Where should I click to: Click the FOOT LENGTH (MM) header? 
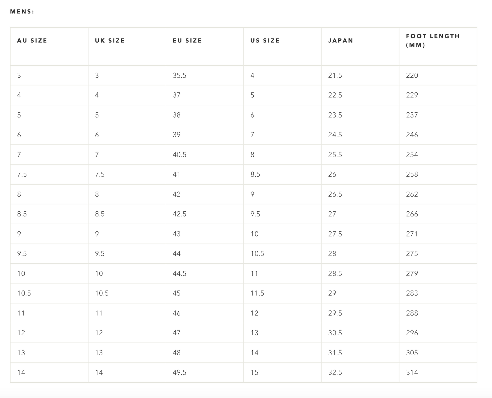(433, 41)
